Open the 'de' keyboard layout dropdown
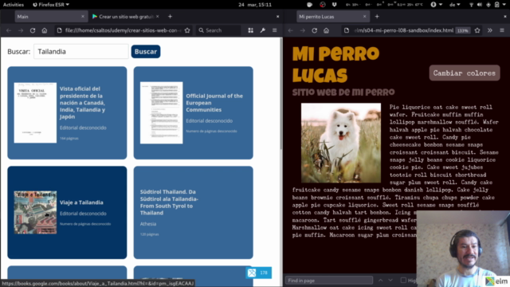The width and height of the screenshot is (510, 287). tap(455, 5)
